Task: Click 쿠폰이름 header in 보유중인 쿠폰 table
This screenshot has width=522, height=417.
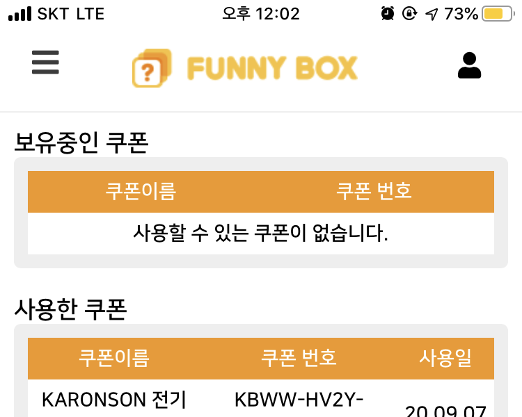Action: tap(141, 191)
